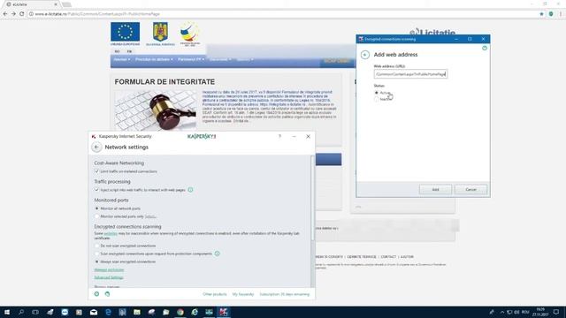The image size is (566, 318).
Task: Open Other products link in Kaspersky footer
Action: [215, 294]
